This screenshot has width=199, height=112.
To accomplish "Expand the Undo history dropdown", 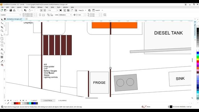I will pyautogui.click(x=32, y=10).
